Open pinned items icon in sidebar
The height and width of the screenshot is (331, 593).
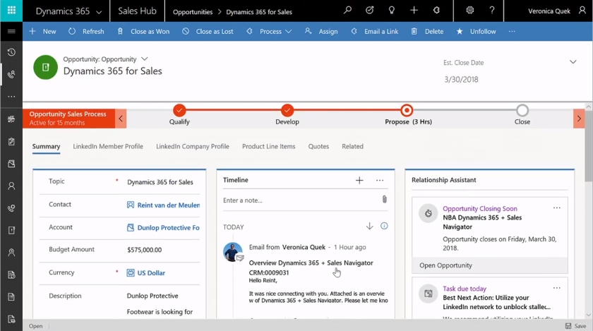pos(11,74)
